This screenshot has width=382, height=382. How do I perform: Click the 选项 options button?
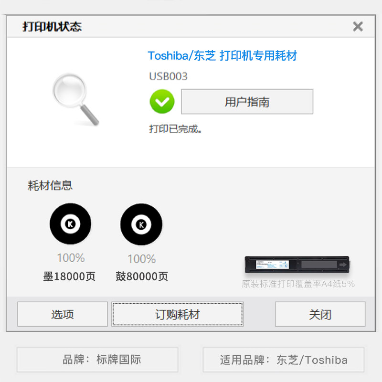coord(63,314)
